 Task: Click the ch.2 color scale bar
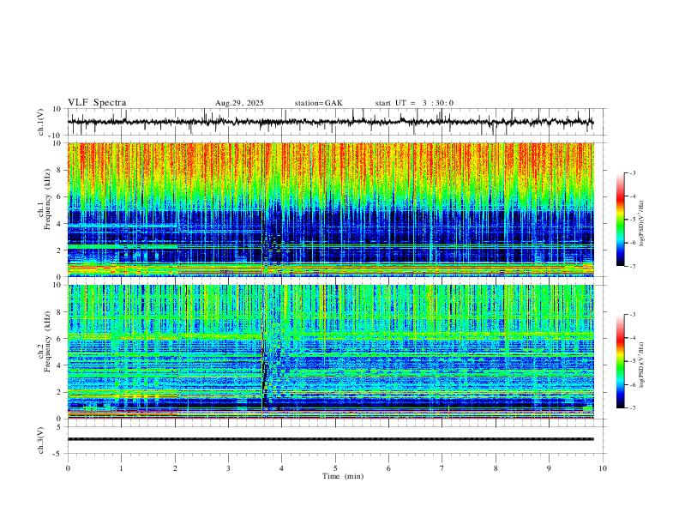pos(621,361)
